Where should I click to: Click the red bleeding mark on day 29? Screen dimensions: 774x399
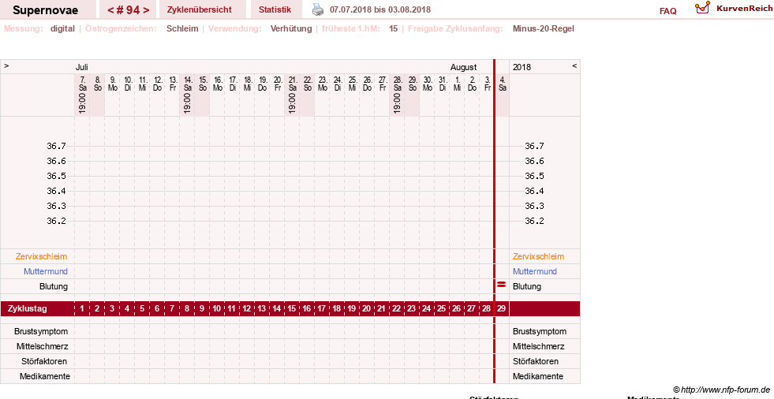[x=502, y=285]
